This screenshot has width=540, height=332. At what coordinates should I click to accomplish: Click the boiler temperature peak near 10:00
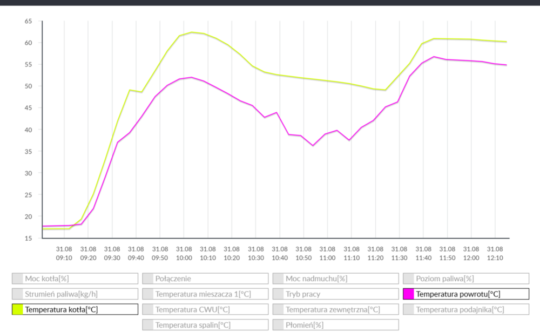(x=192, y=32)
